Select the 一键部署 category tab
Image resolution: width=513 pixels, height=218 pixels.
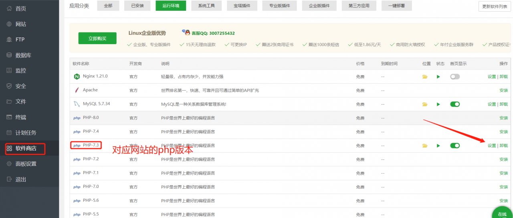point(396,6)
